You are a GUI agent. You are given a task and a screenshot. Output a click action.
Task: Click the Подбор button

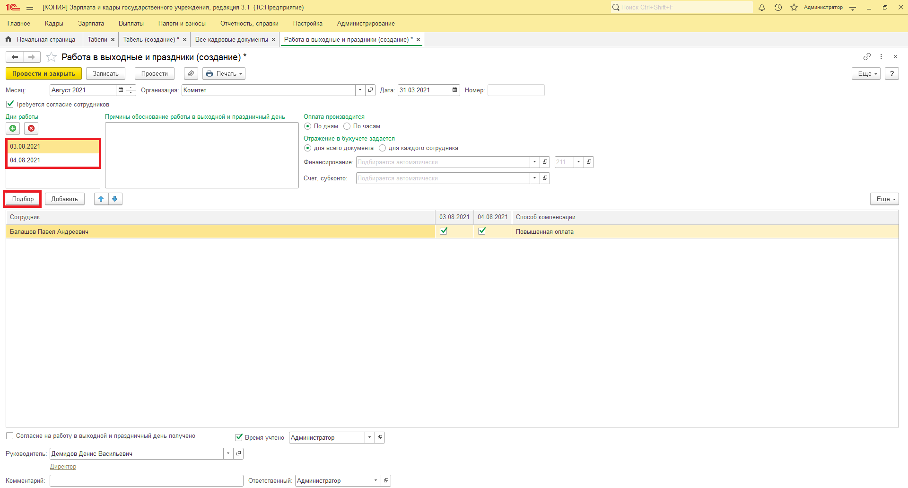point(23,199)
